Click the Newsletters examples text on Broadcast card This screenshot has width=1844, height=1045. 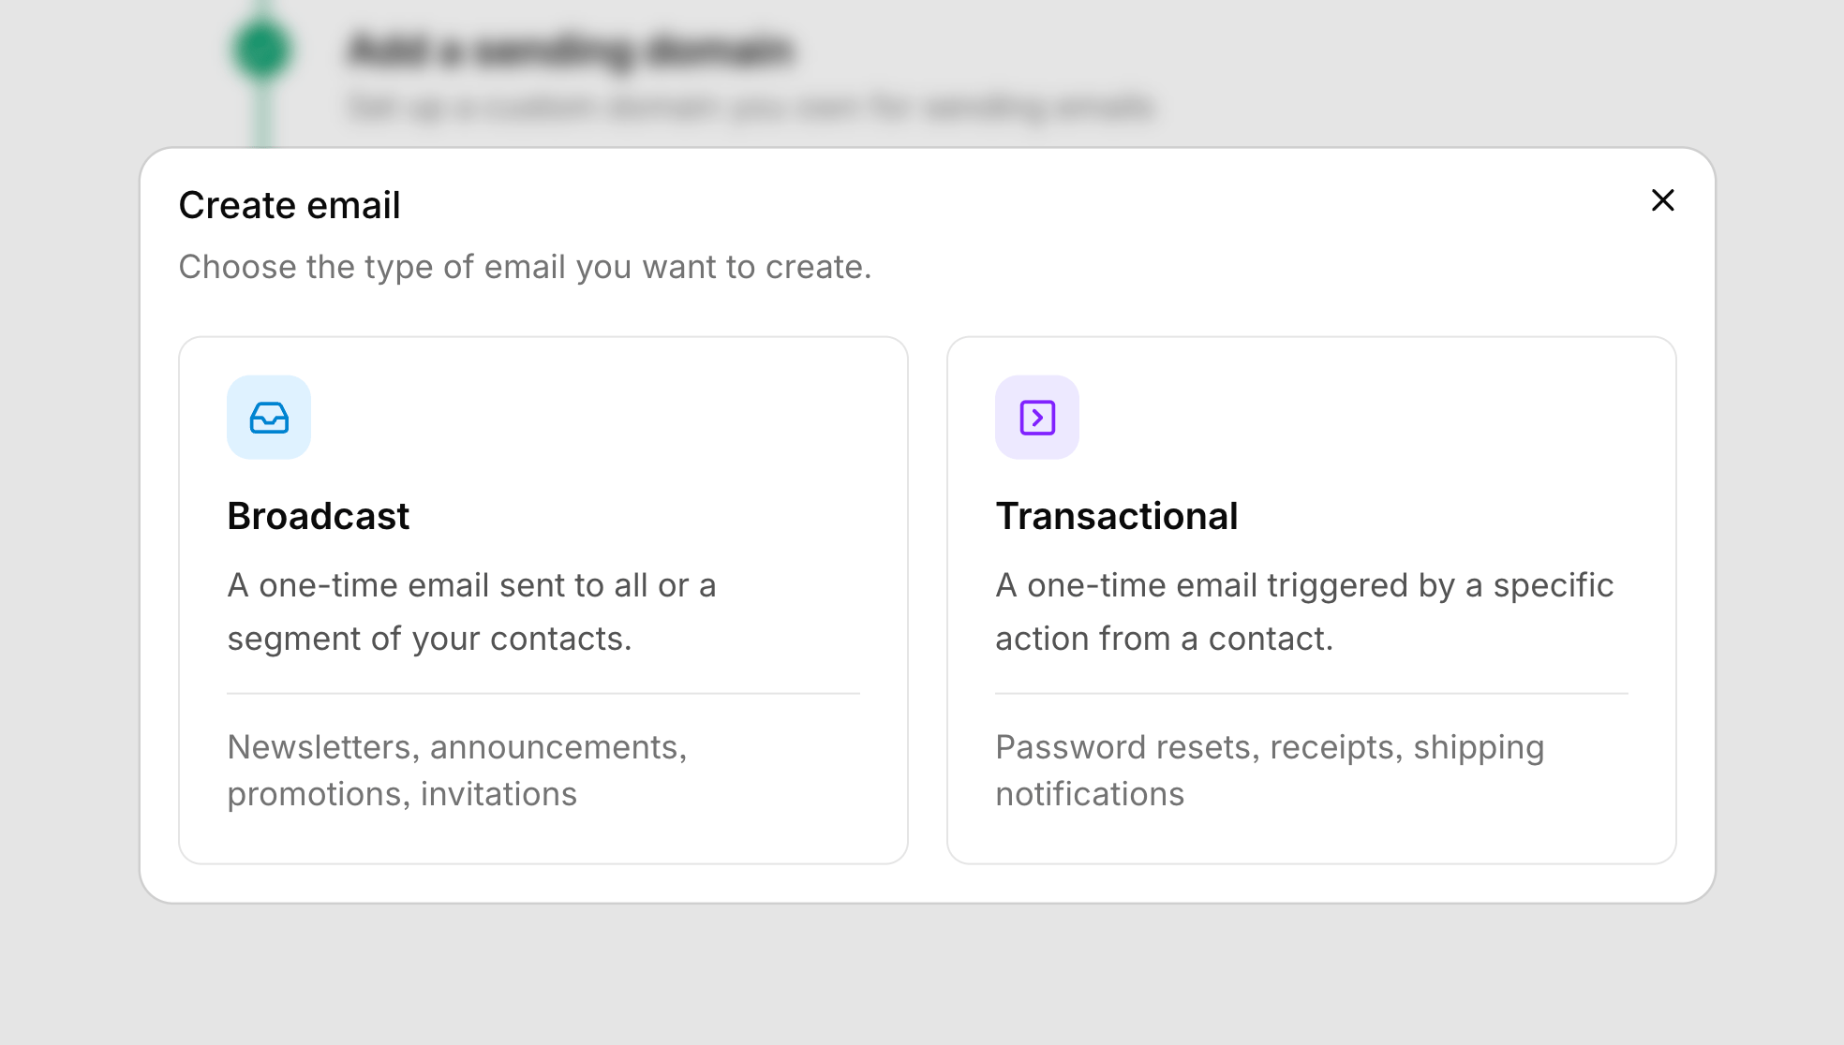coord(457,770)
